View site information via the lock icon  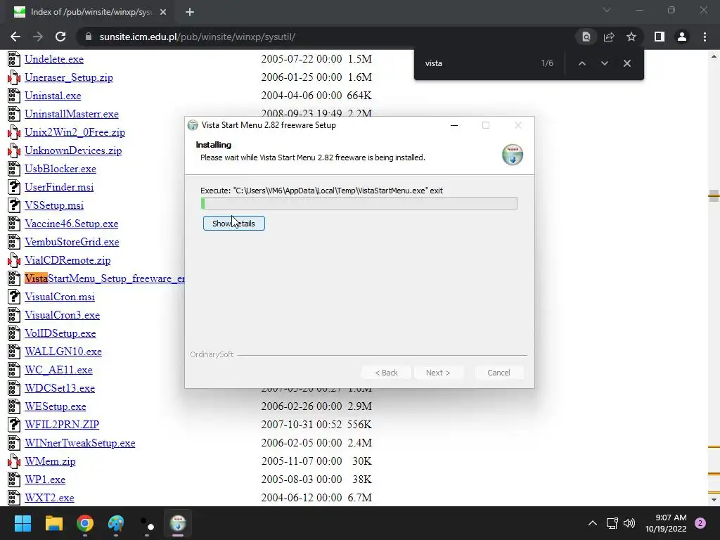pos(89,37)
